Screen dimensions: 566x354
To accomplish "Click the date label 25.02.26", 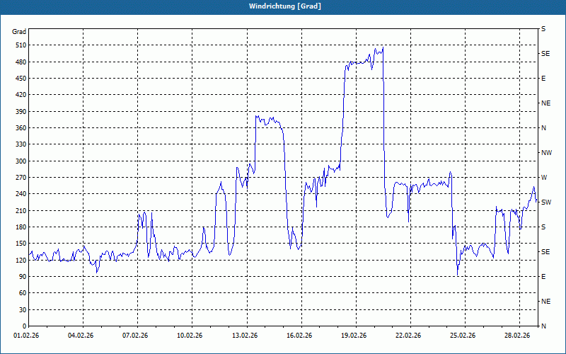I will coord(463,336).
